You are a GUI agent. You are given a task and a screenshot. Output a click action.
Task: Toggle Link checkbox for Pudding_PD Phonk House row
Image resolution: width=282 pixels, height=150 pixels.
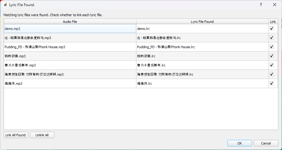point(271,47)
